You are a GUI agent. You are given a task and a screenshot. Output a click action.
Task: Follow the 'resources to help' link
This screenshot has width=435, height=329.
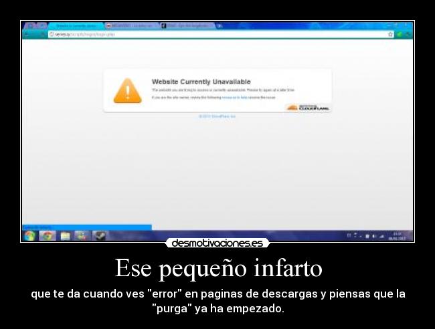pyautogui.click(x=234, y=98)
